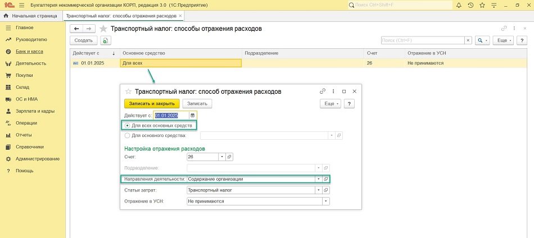Image resolution: width=534 pixels, height=238 pixels.
Task: Open Статьи затрат item form icon
Action: click(326, 190)
